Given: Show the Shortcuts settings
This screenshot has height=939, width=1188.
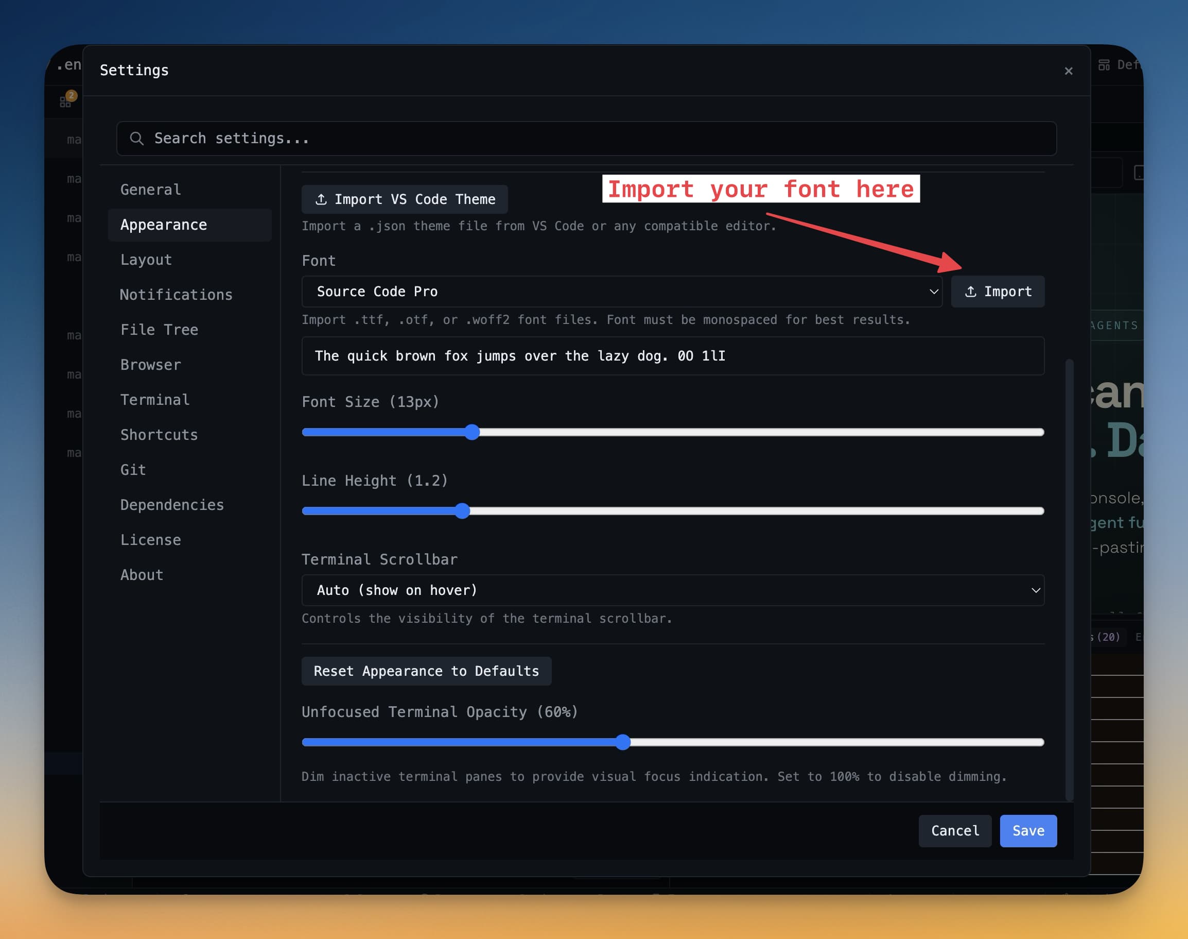Looking at the screenshot, I should click(189, 435).
